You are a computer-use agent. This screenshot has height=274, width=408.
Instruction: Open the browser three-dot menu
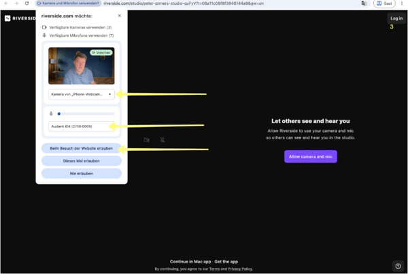(402, 3)
